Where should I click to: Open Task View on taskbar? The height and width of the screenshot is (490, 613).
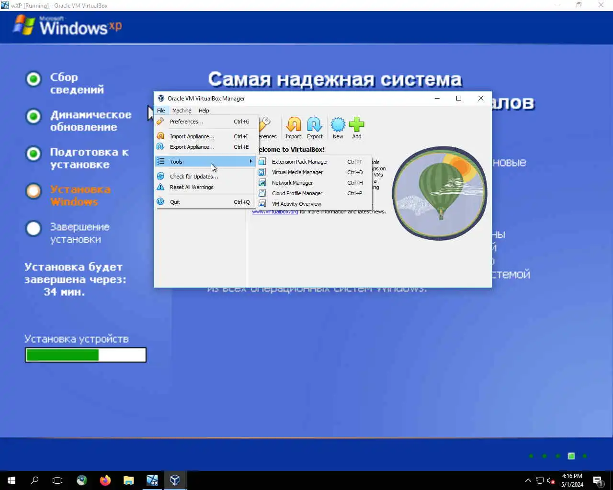coord(57,480)
